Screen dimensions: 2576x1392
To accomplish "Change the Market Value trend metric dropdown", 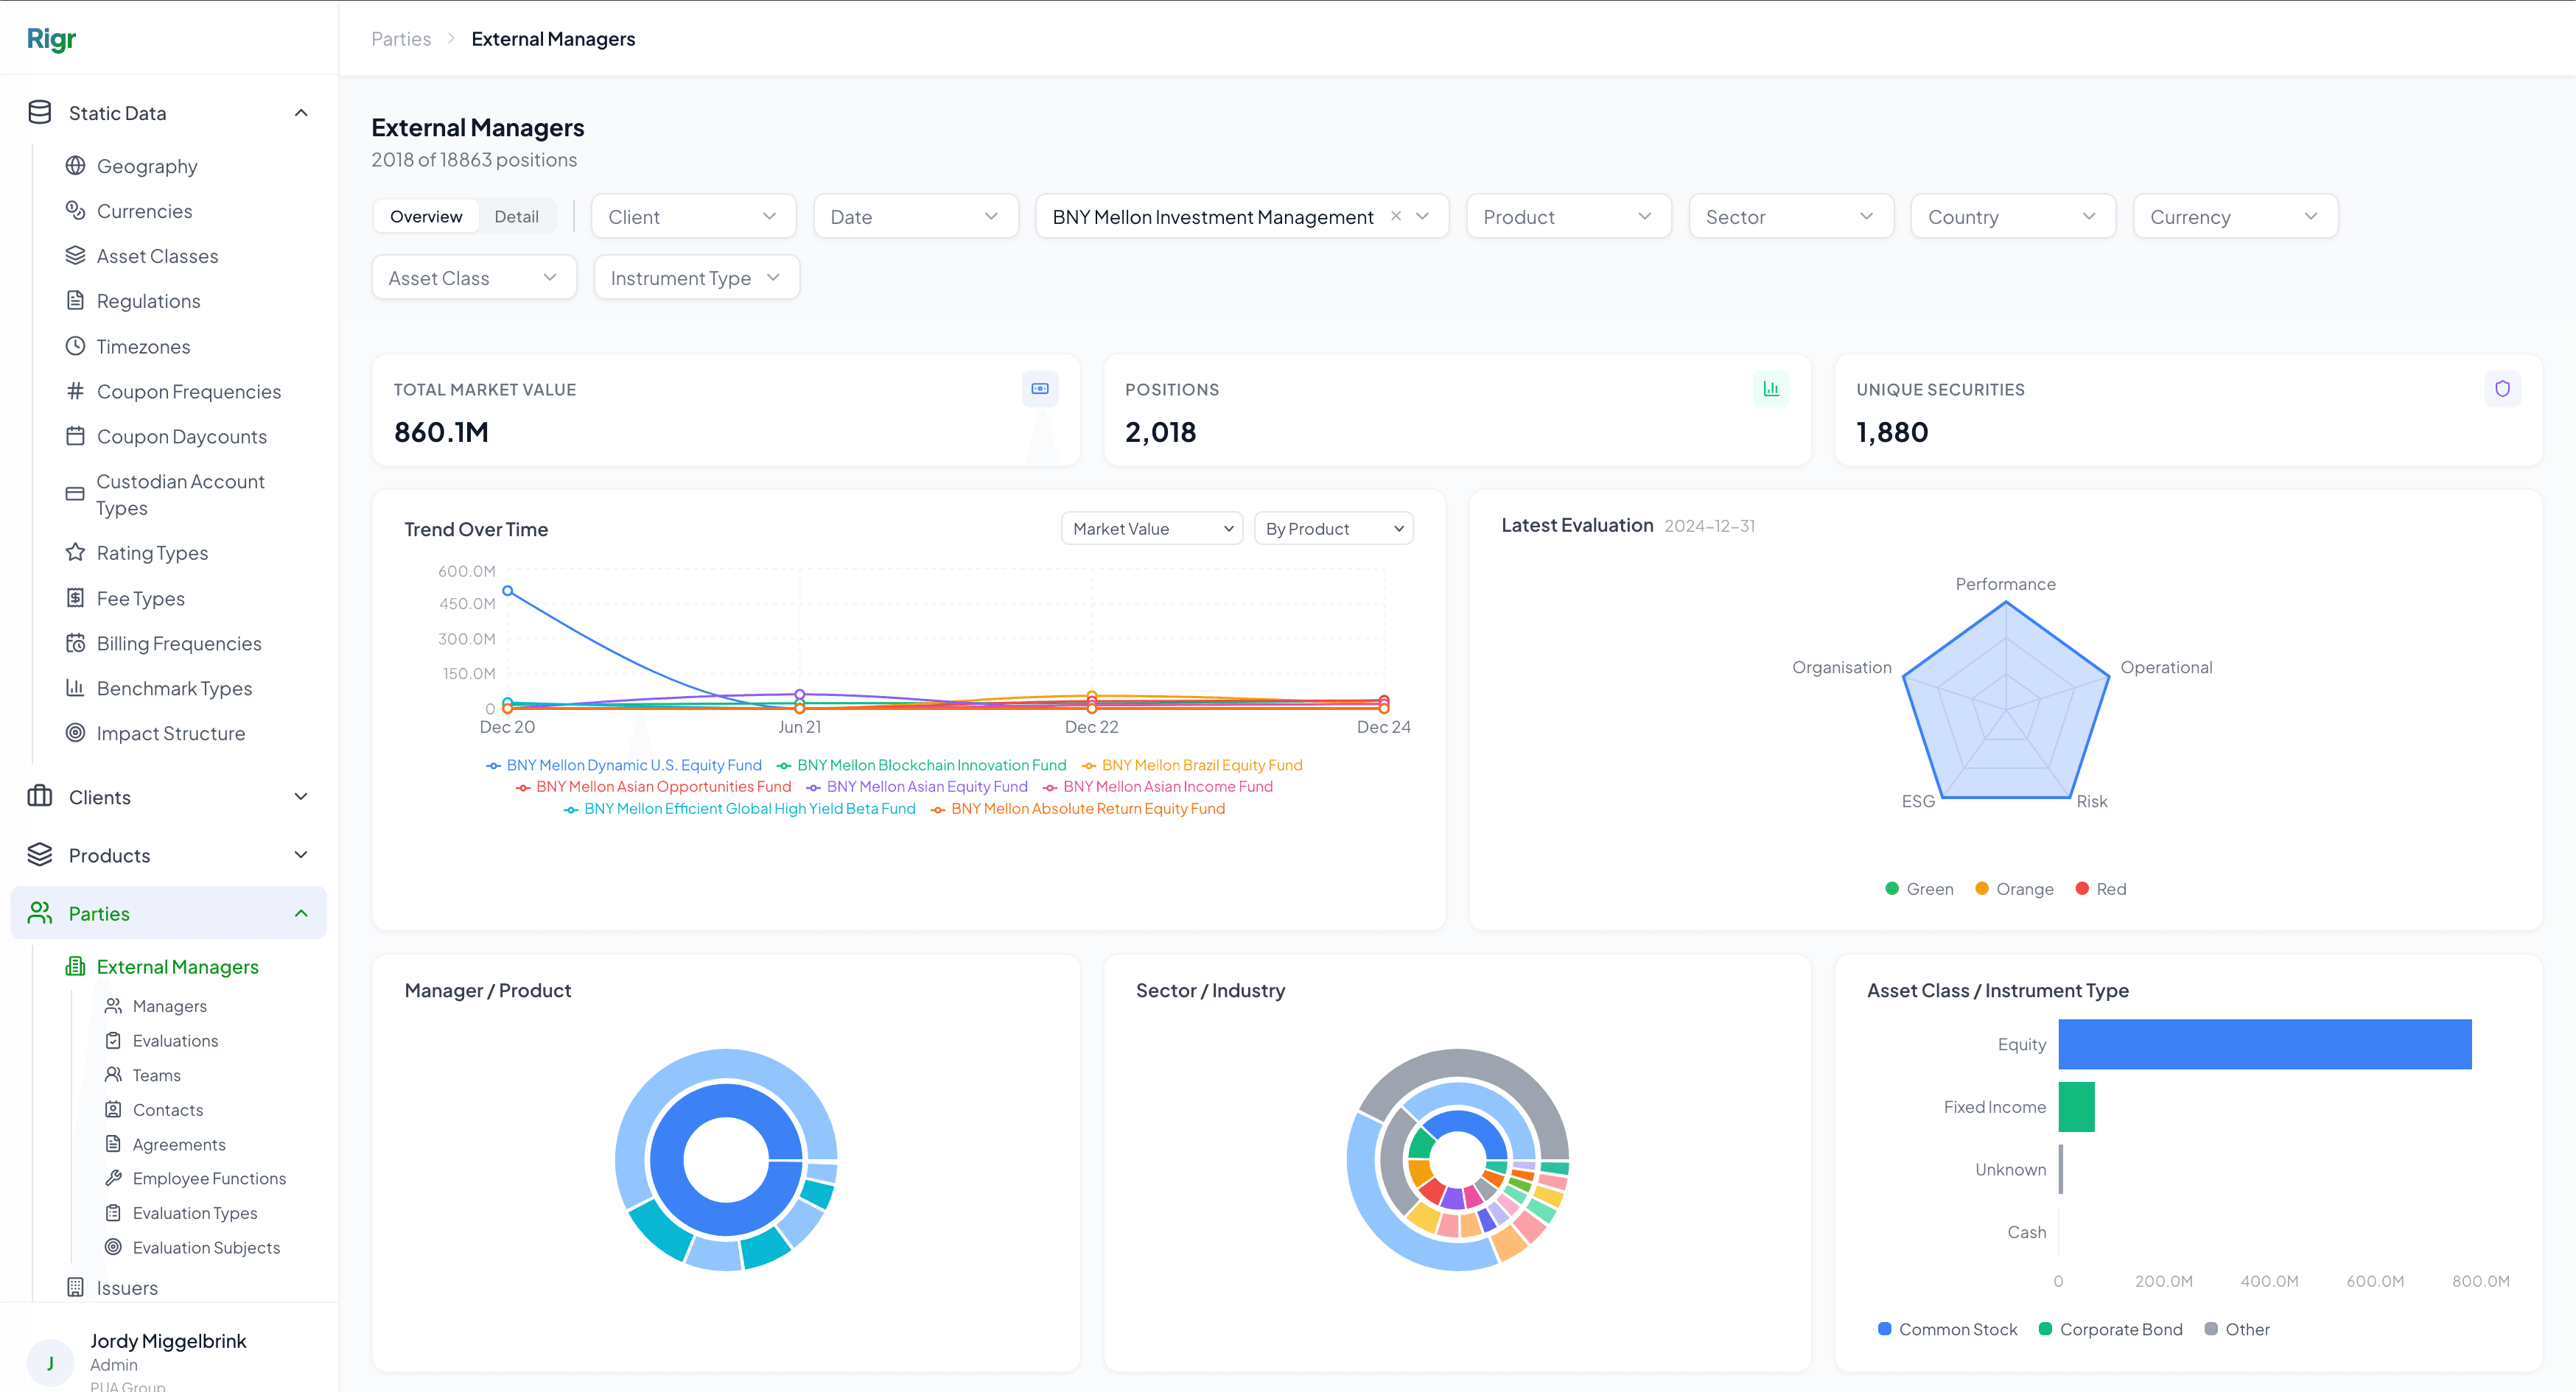I will pos(1151,529).
